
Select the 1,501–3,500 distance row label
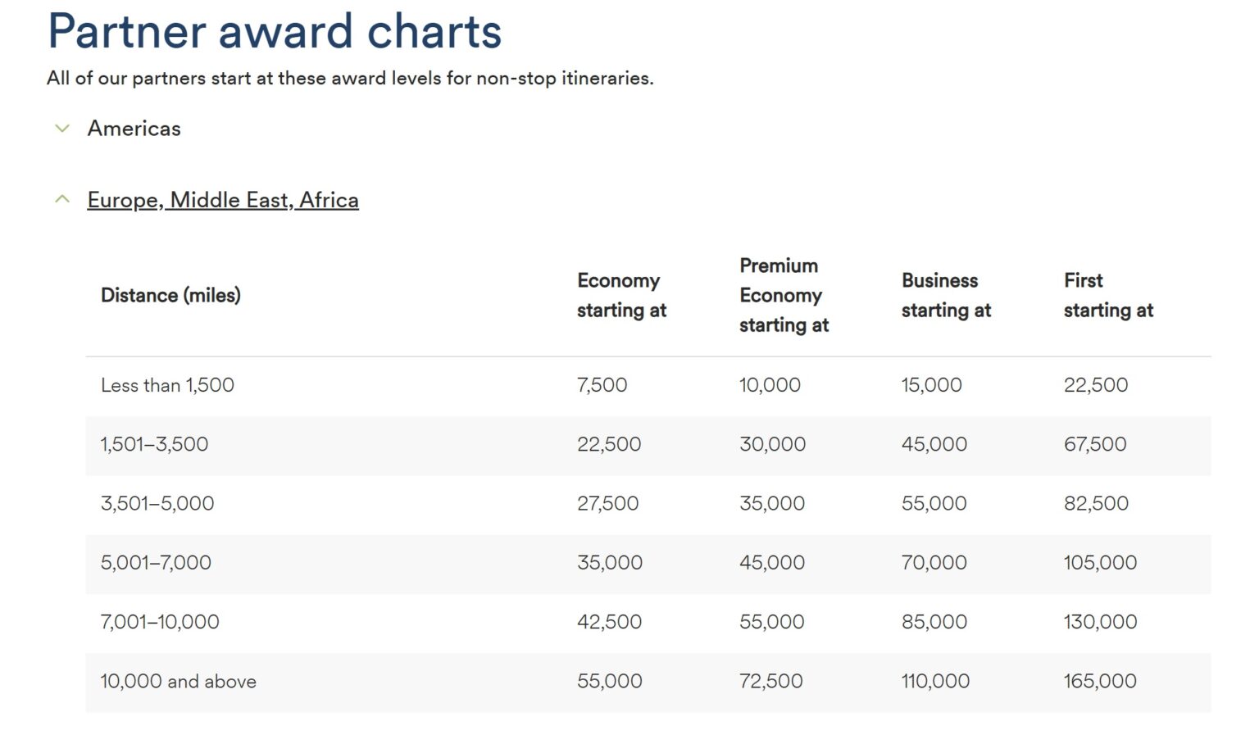coord(154,444)
